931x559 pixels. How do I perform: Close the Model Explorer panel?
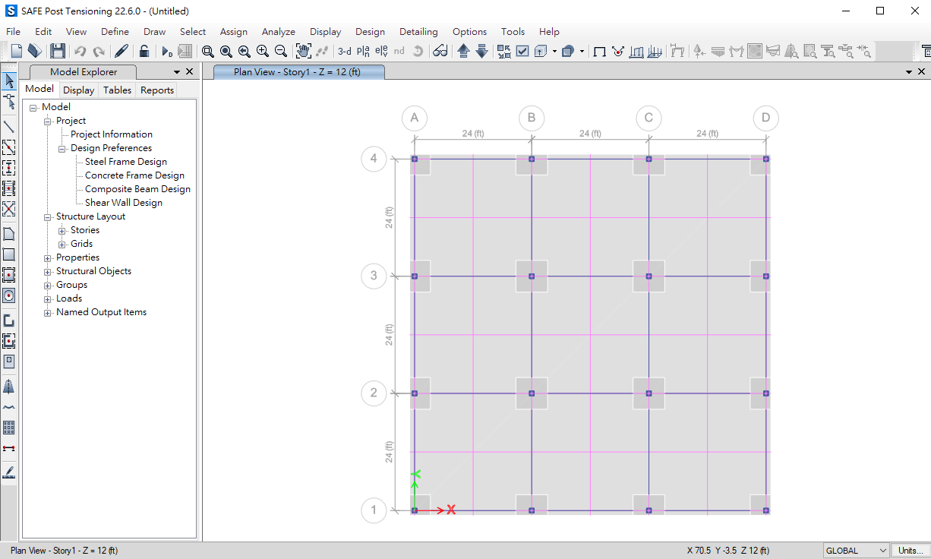(x=189, y=71)
